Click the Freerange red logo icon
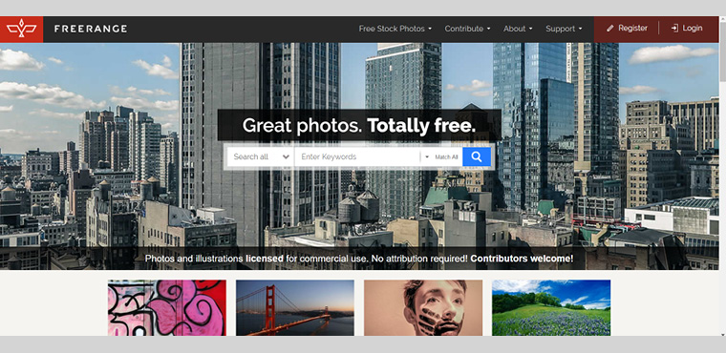Image resolution: width=726 pixels, height=353 pixels. 21,30
